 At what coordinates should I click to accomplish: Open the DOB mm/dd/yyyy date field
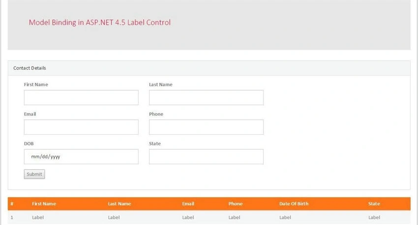(x=81, y=156)
